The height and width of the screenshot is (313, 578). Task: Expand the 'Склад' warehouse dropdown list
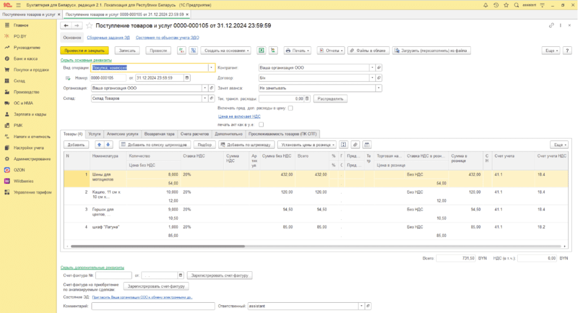[204, 98]
